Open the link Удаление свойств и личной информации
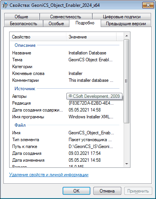This screenshot has width=156, height=199. point(49,175)
